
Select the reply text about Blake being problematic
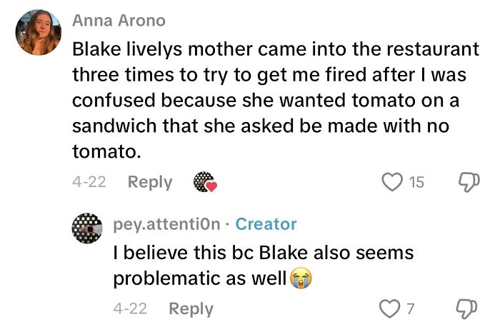(264, 265)
